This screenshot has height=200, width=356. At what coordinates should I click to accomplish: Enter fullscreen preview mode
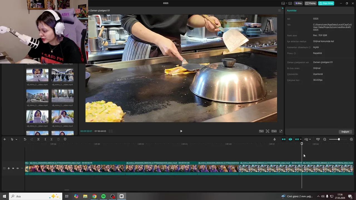click(281, 131)
